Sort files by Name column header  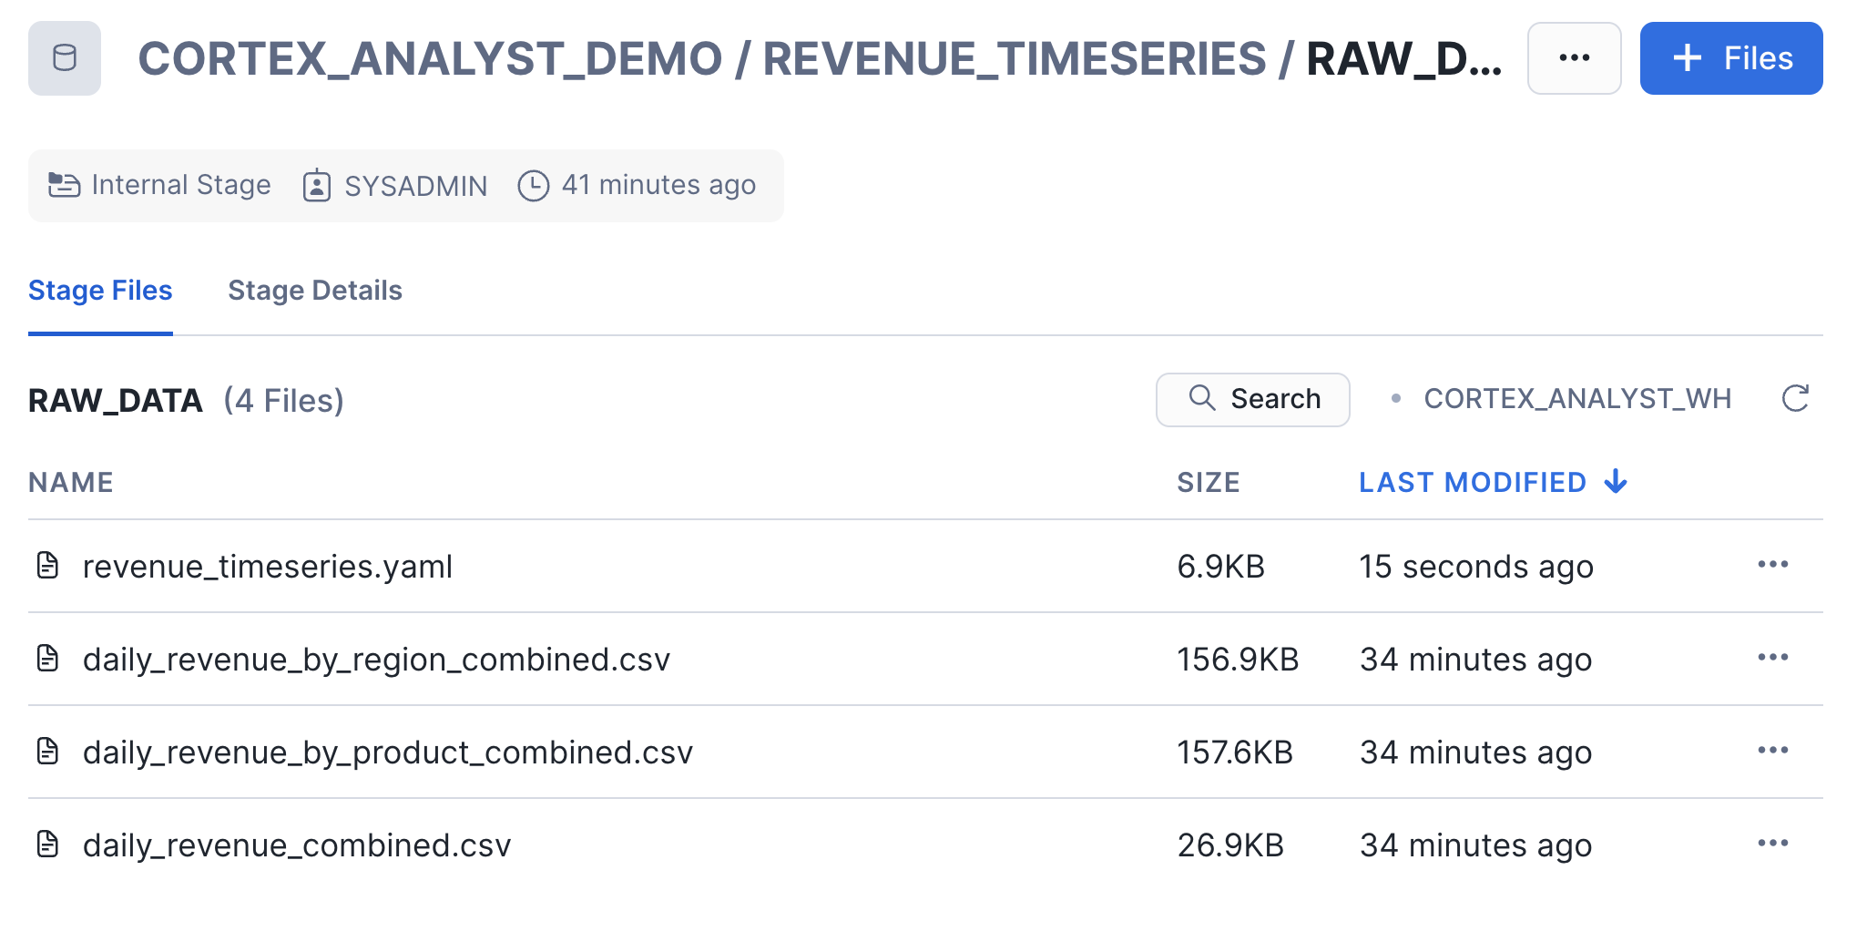point(71,482)
